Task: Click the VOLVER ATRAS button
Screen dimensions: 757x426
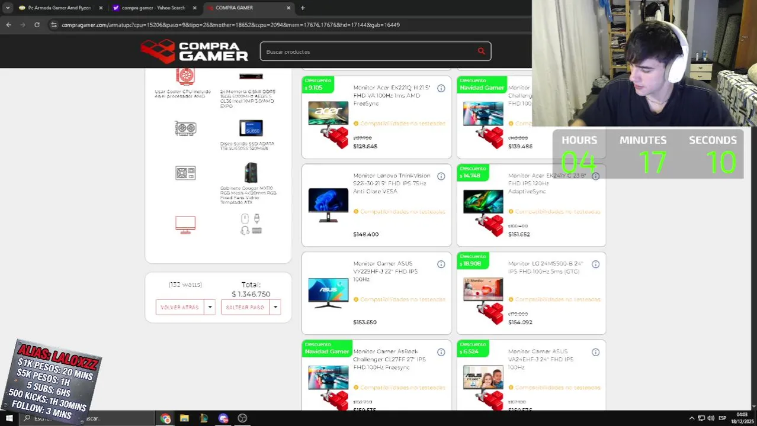Action: click(179, 307)
